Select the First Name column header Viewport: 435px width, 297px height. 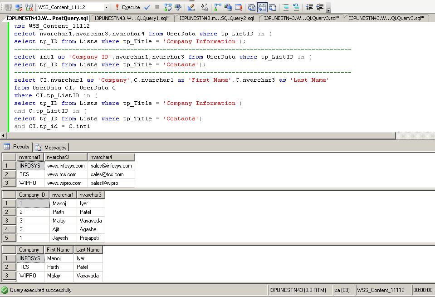tap(59, 250)
